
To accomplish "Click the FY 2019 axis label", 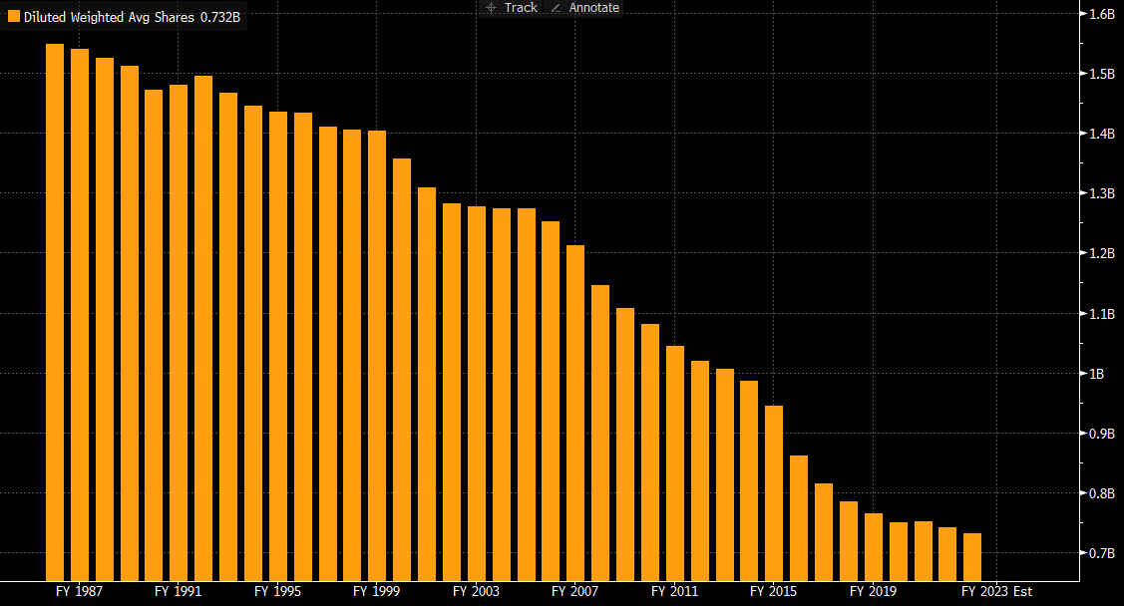I will tap(873, 592).
